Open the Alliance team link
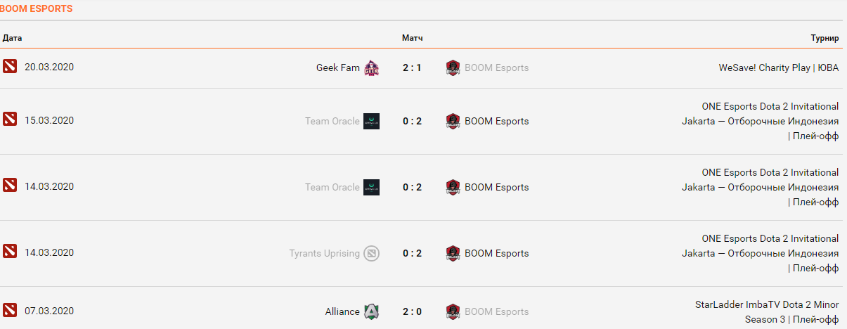 pos(342,311)
